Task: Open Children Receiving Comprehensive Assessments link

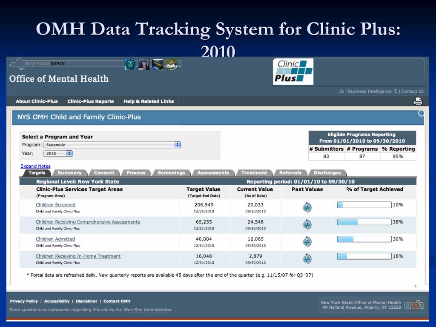Action: click(88, 222)
